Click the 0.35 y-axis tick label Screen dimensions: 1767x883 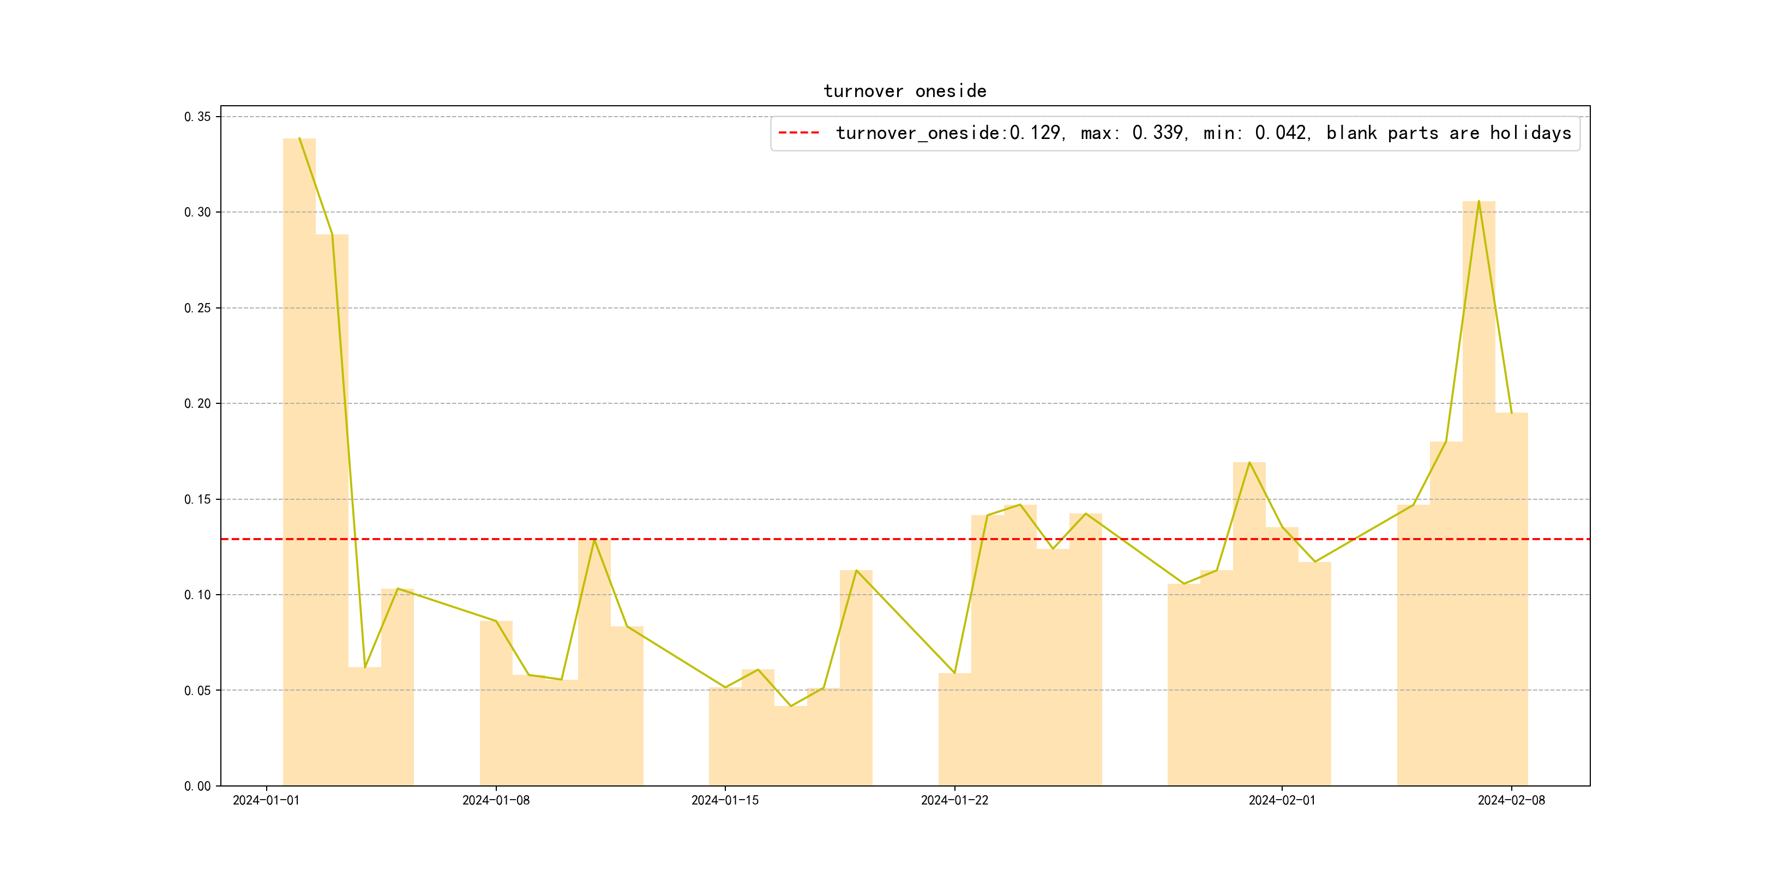(x=197, y=117)
